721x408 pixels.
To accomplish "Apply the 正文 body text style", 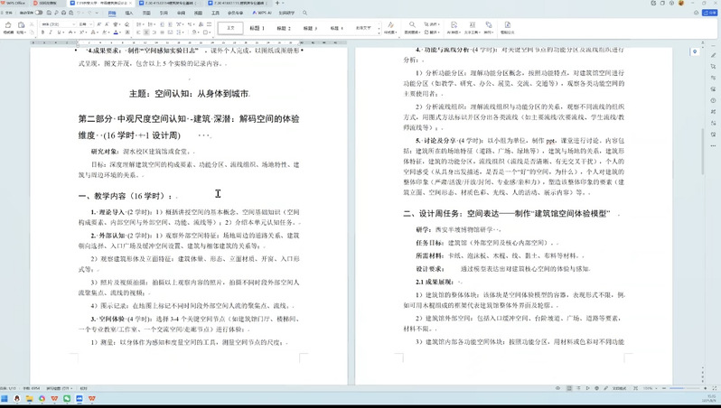I will click(x=230, y=28).
